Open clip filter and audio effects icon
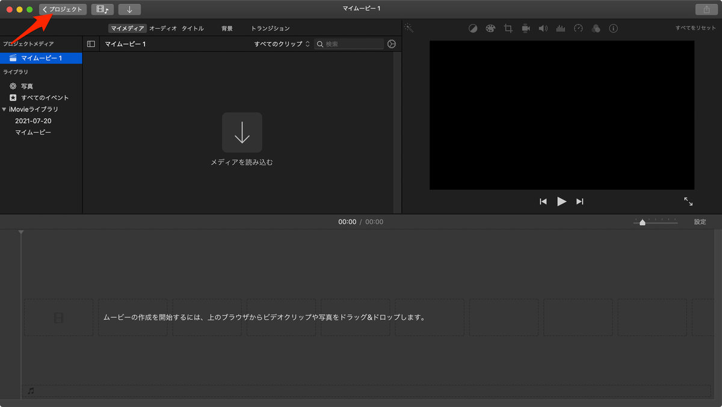The width and height of the screenshot is (722, 407). (x=596, y=28)
